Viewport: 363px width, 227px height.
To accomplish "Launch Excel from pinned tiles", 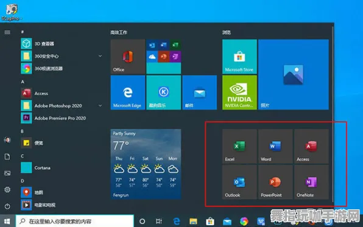I will [x=239, y=146].
